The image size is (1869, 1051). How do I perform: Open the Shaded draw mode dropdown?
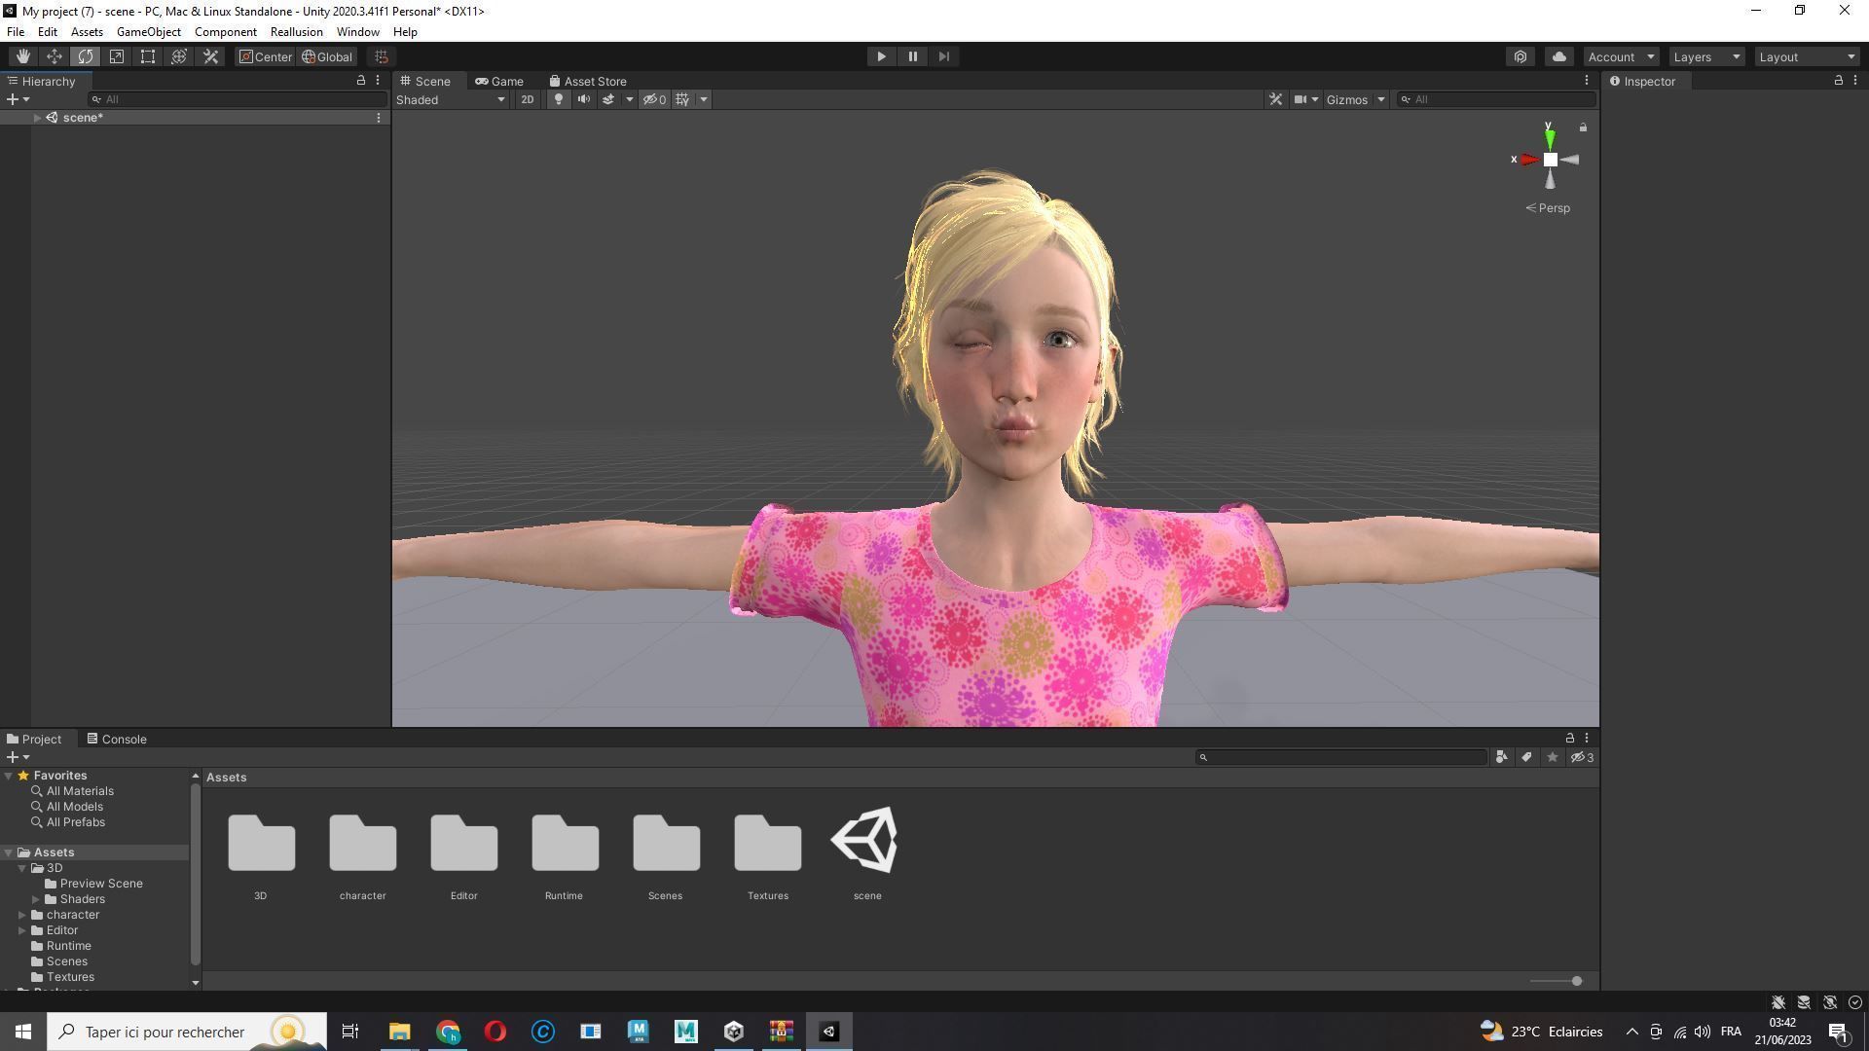[x=451, y=99]
